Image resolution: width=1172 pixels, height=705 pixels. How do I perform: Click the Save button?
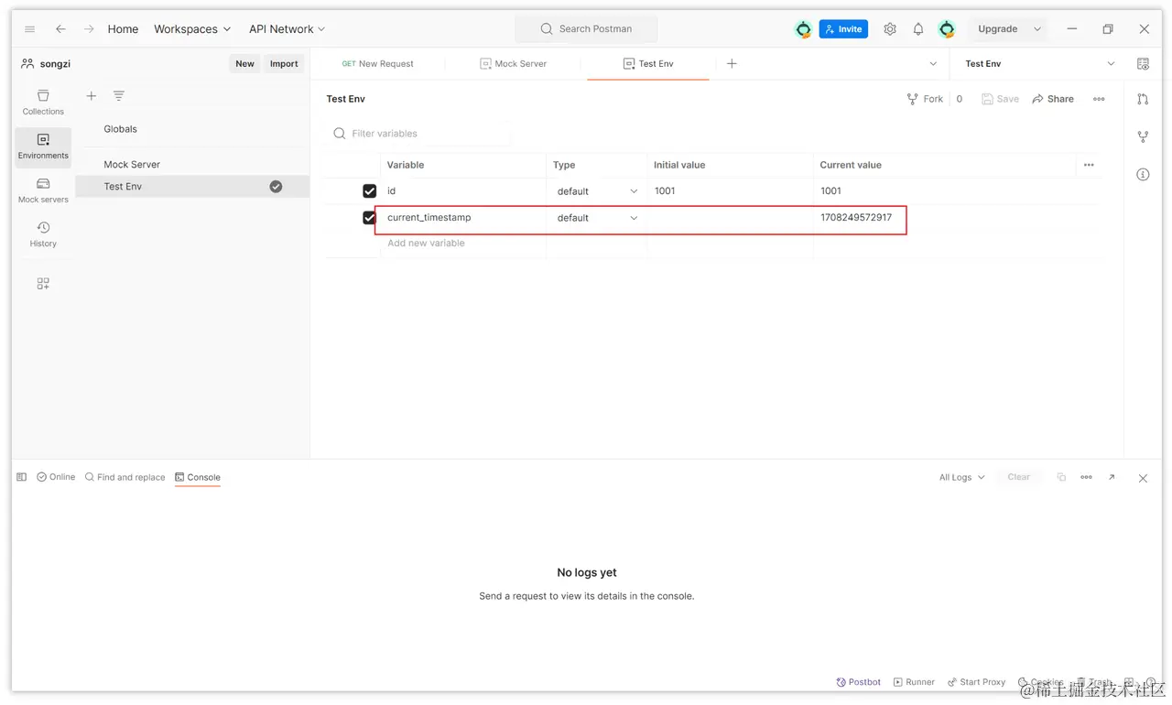[1000, 99]
